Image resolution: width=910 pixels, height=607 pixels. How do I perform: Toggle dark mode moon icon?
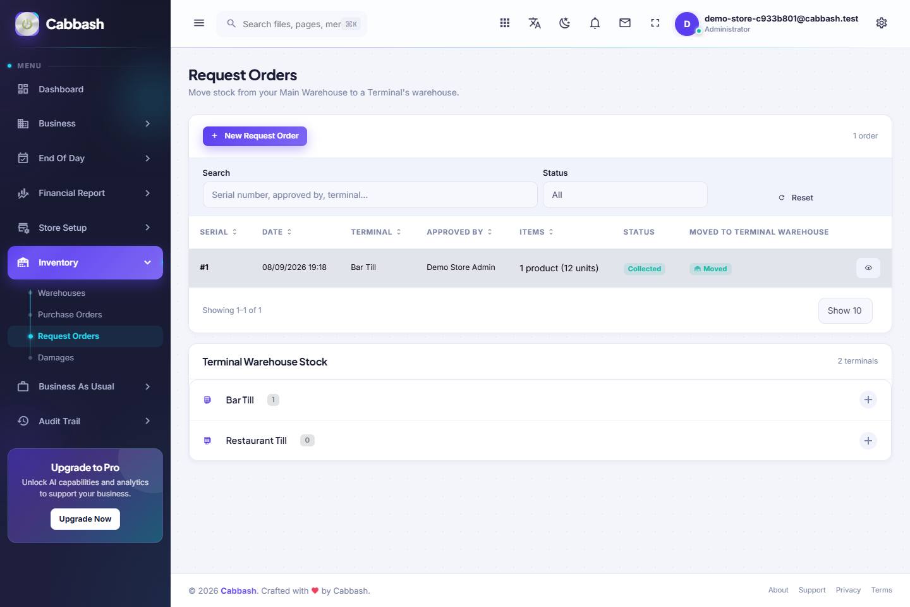click(x=565, y=23)
